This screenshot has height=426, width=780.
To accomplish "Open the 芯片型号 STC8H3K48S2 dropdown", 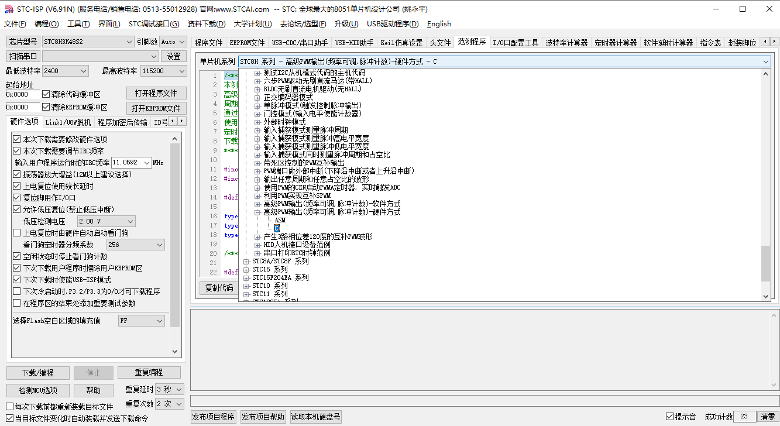I will (x=88, y=42).
